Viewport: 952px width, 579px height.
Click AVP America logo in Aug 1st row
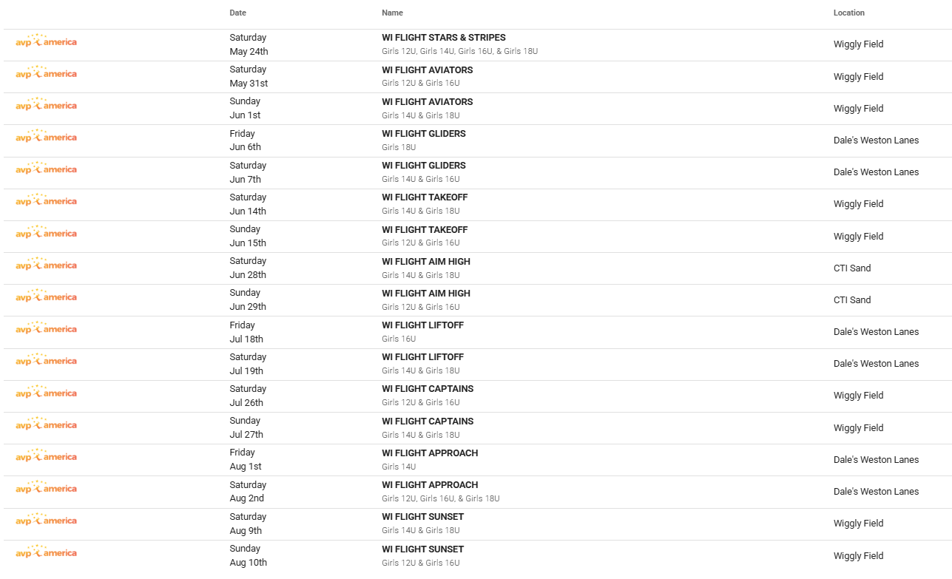(x=46, y=456)
